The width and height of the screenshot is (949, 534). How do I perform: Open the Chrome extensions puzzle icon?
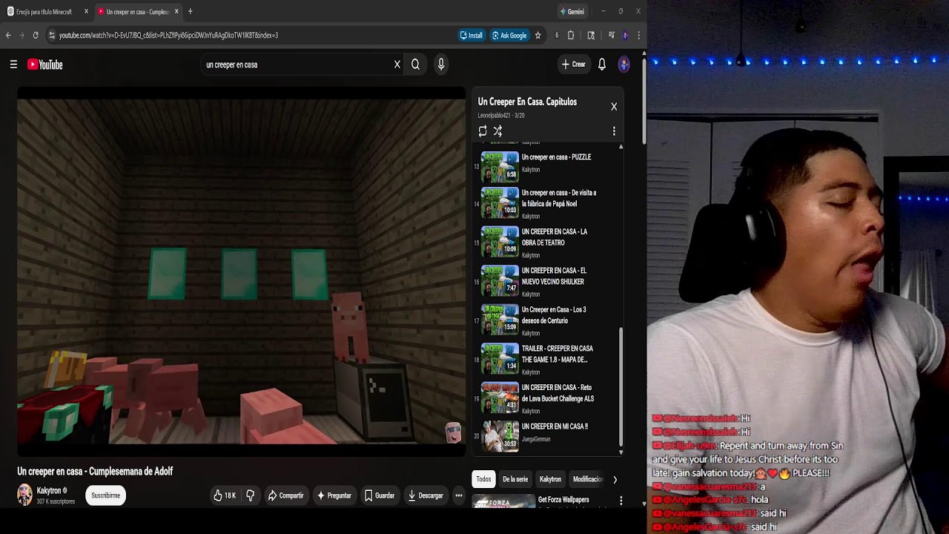pos(571,35)
